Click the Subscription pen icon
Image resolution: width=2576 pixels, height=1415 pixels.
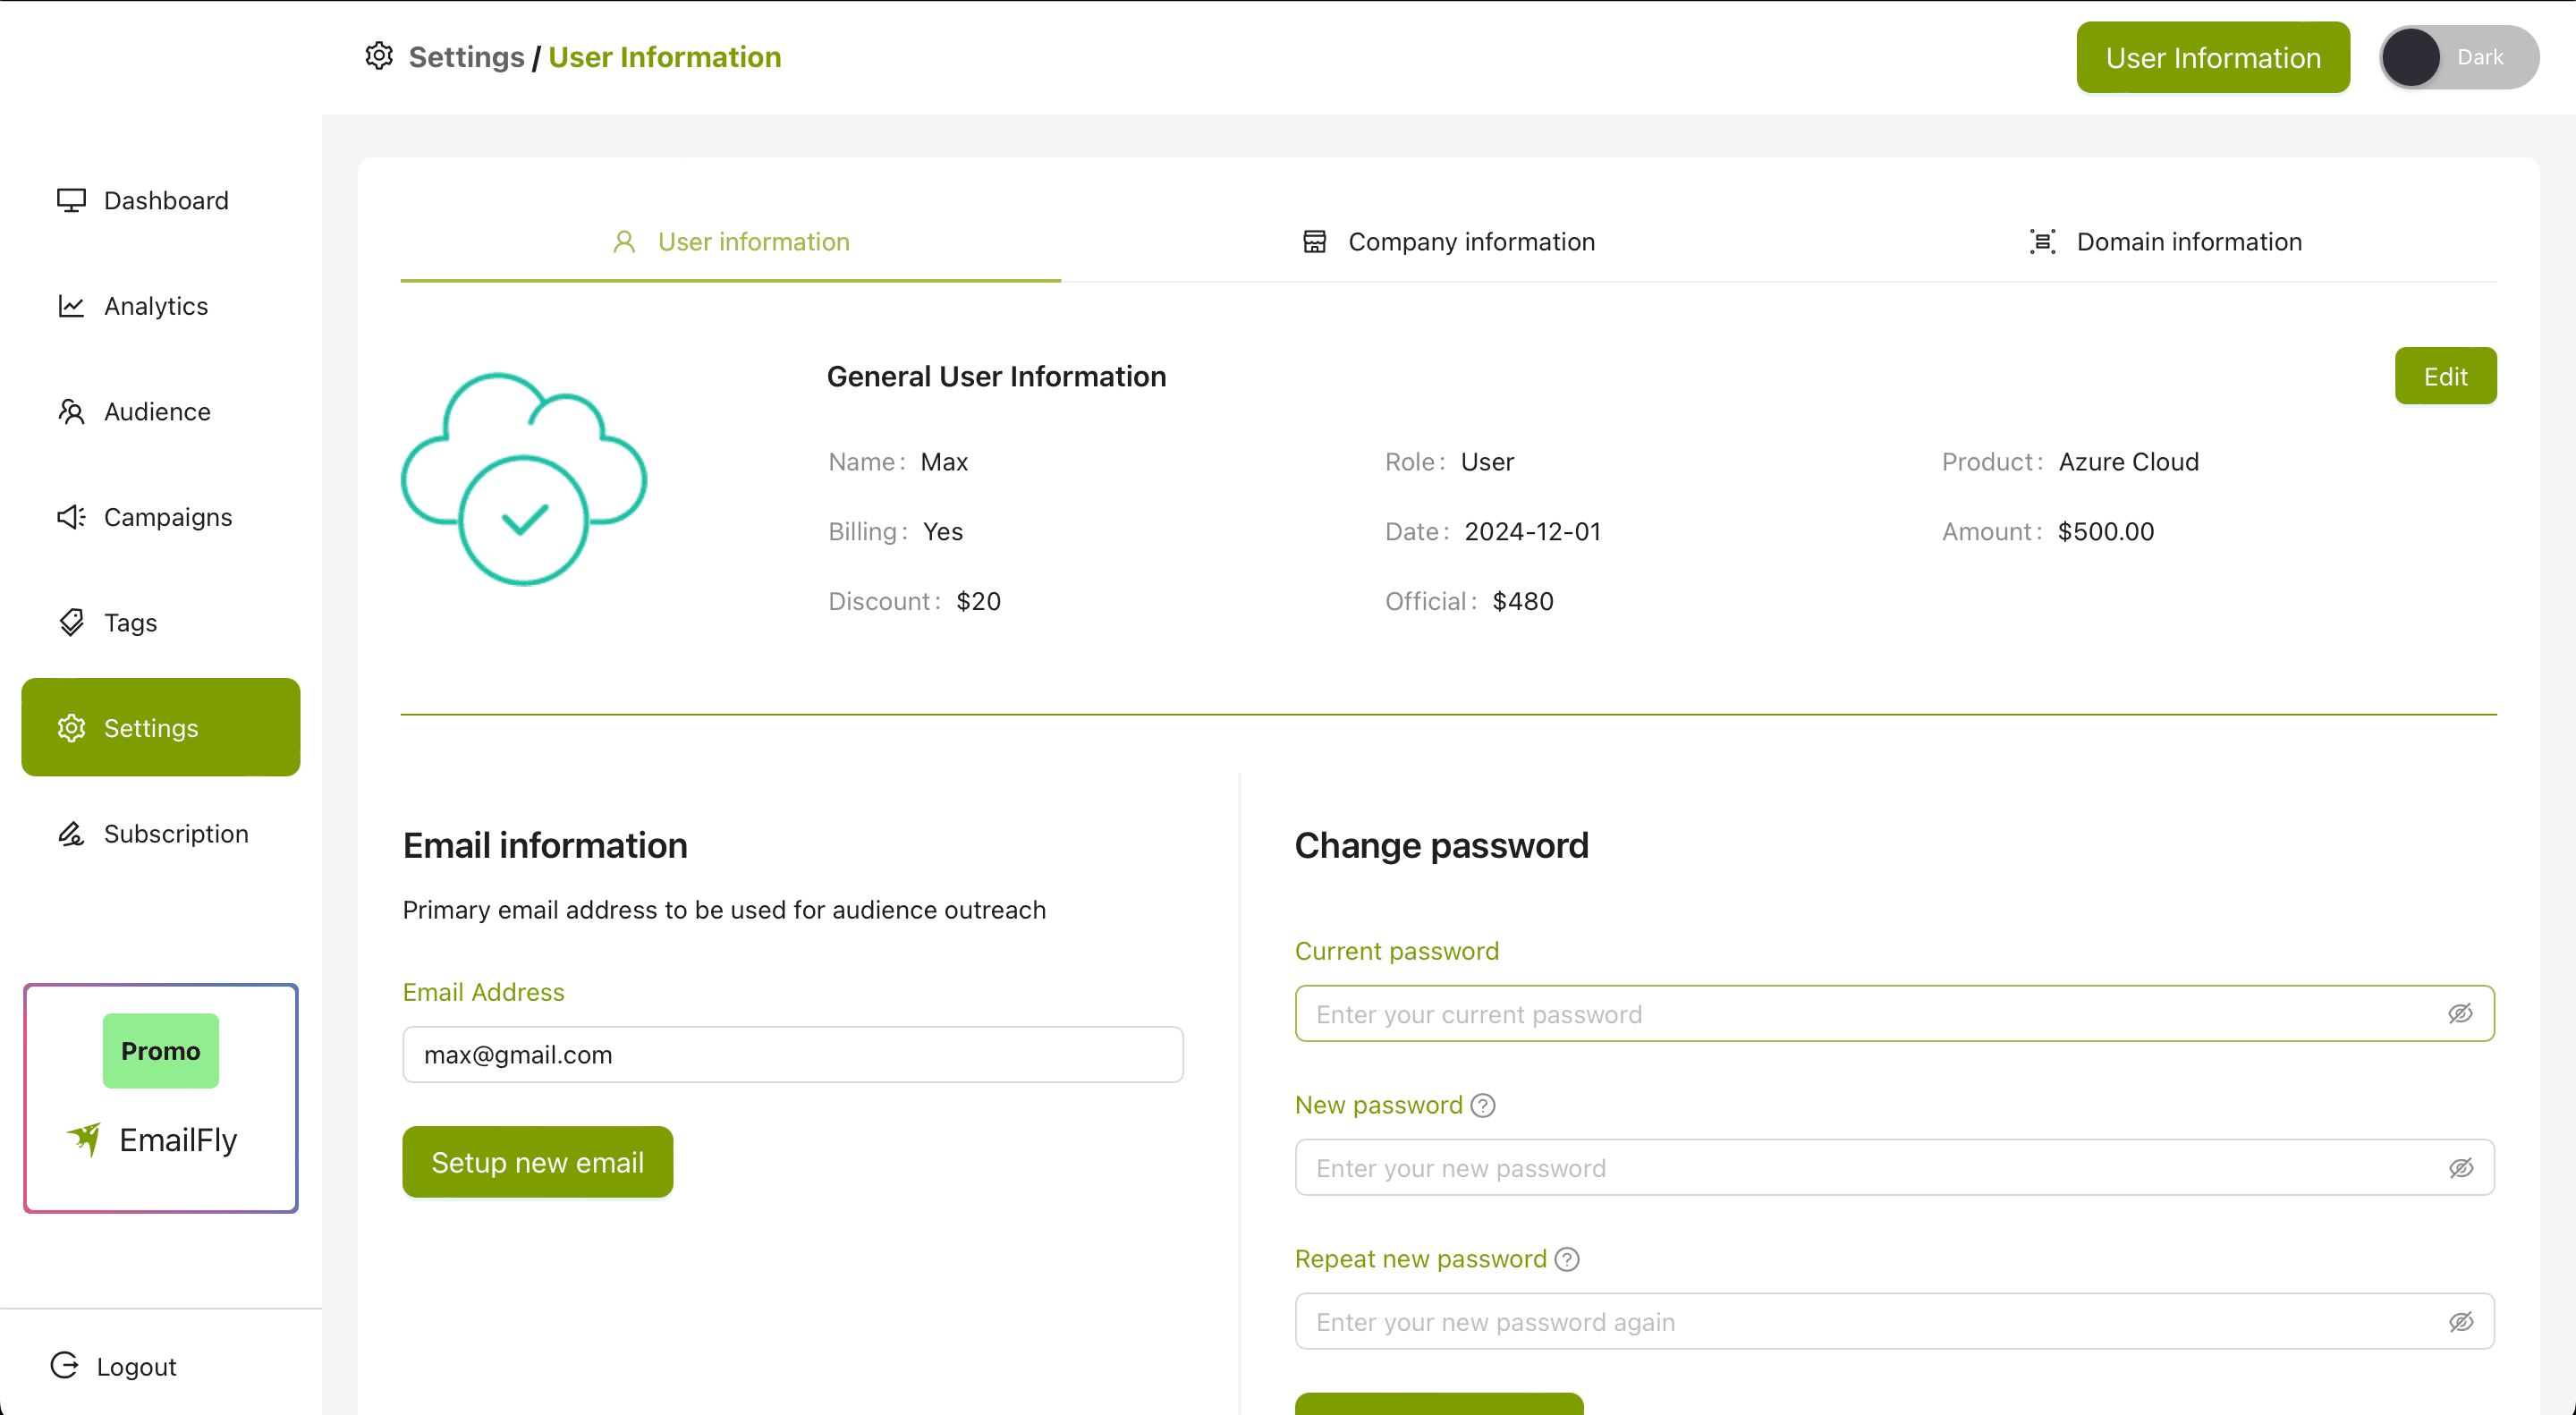tap(71, 833)
